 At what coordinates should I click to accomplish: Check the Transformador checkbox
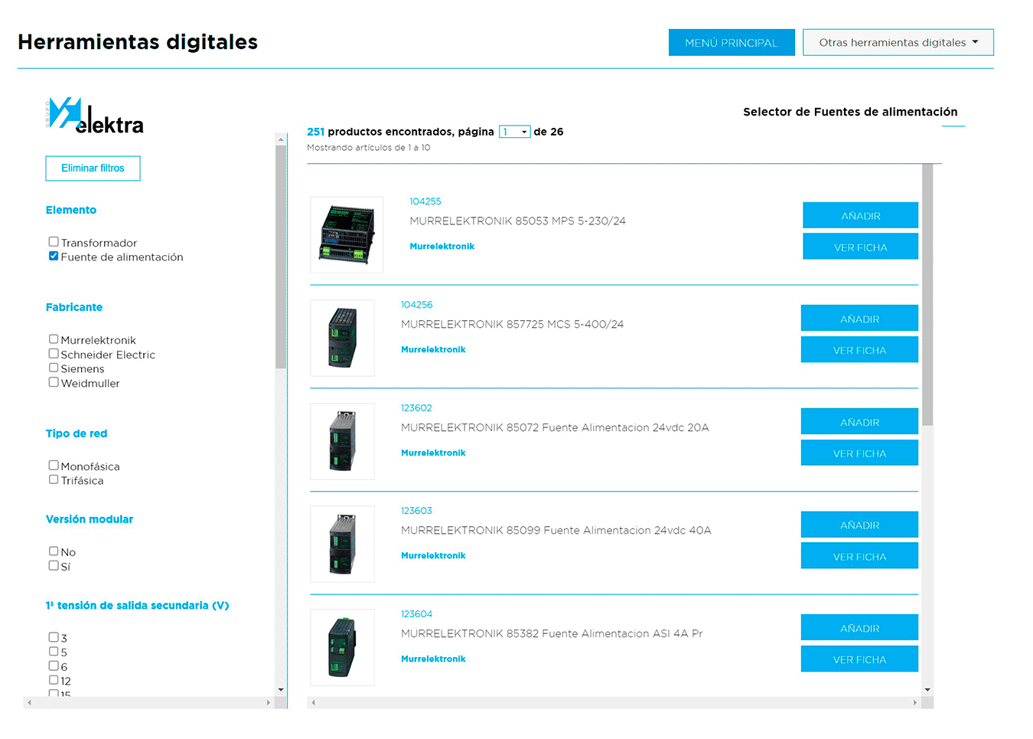[x=54, y=242]
